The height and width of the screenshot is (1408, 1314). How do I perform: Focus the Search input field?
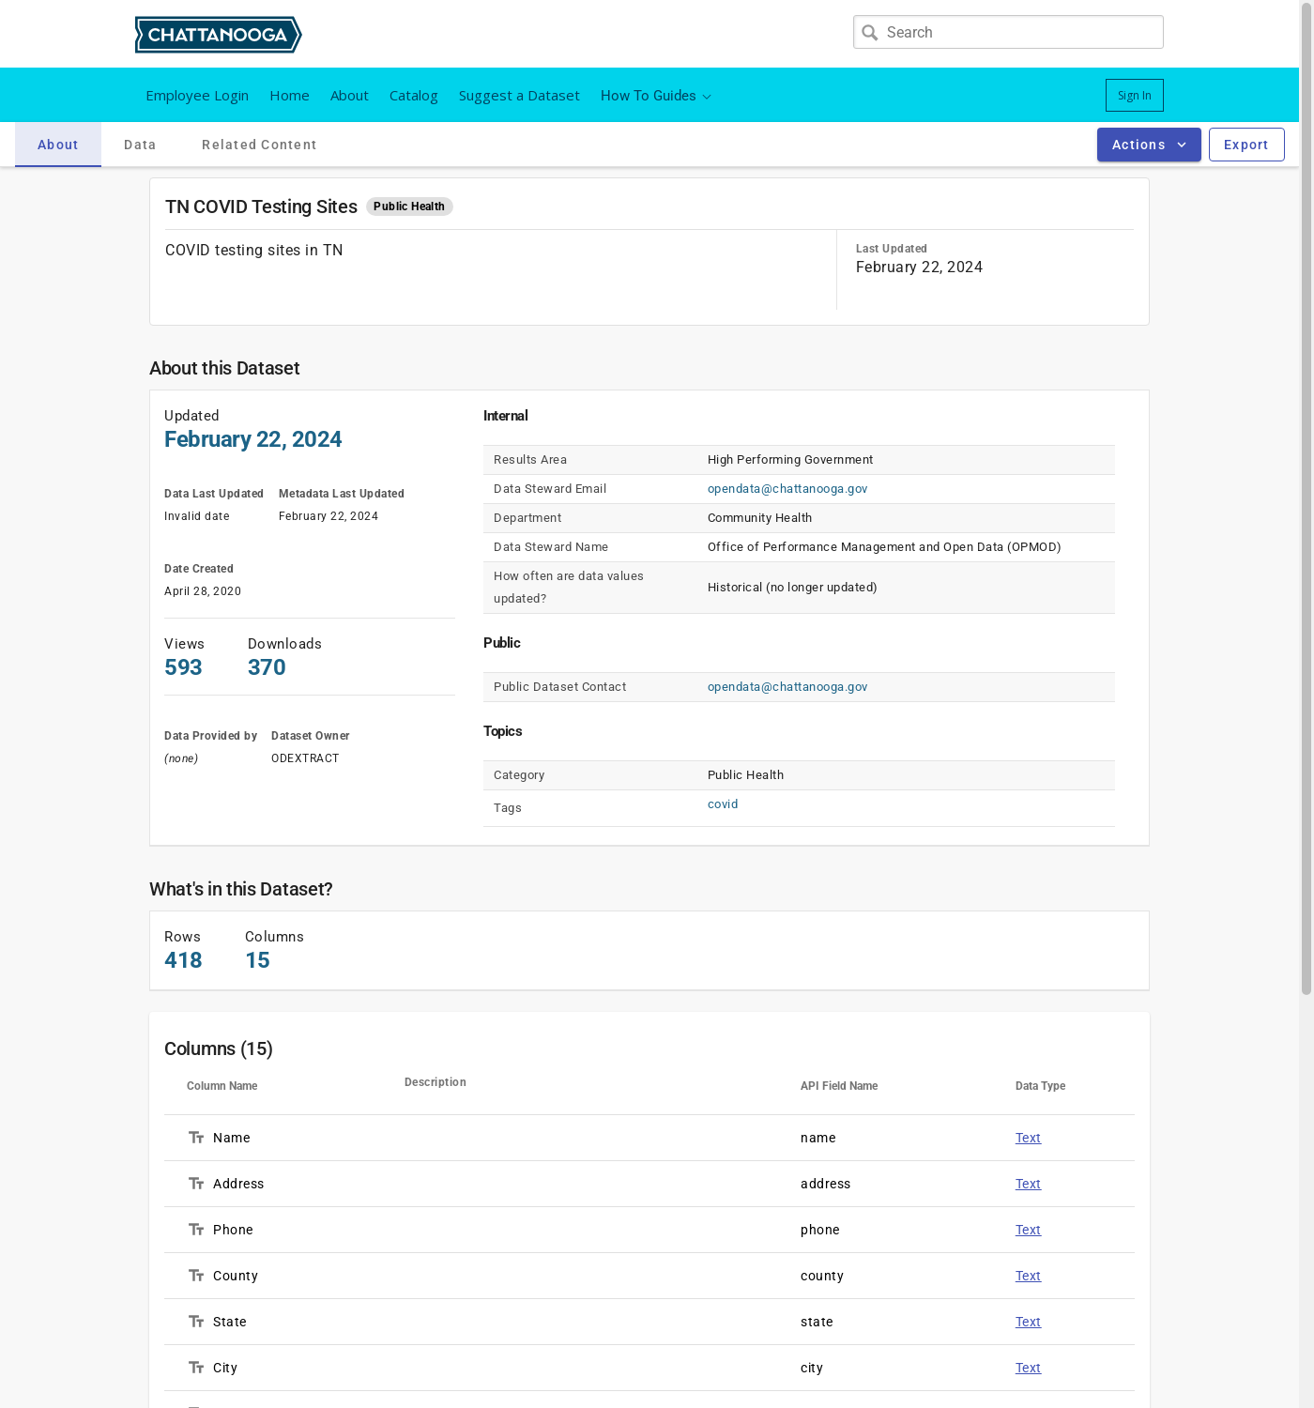(1018, 33)
